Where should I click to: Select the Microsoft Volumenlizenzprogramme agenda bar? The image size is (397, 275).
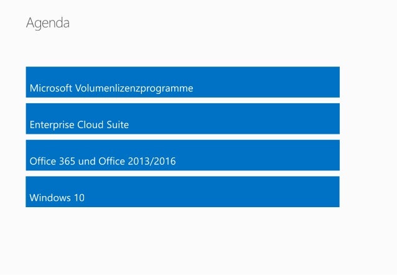pyautogui.click(x=182, y=82)
